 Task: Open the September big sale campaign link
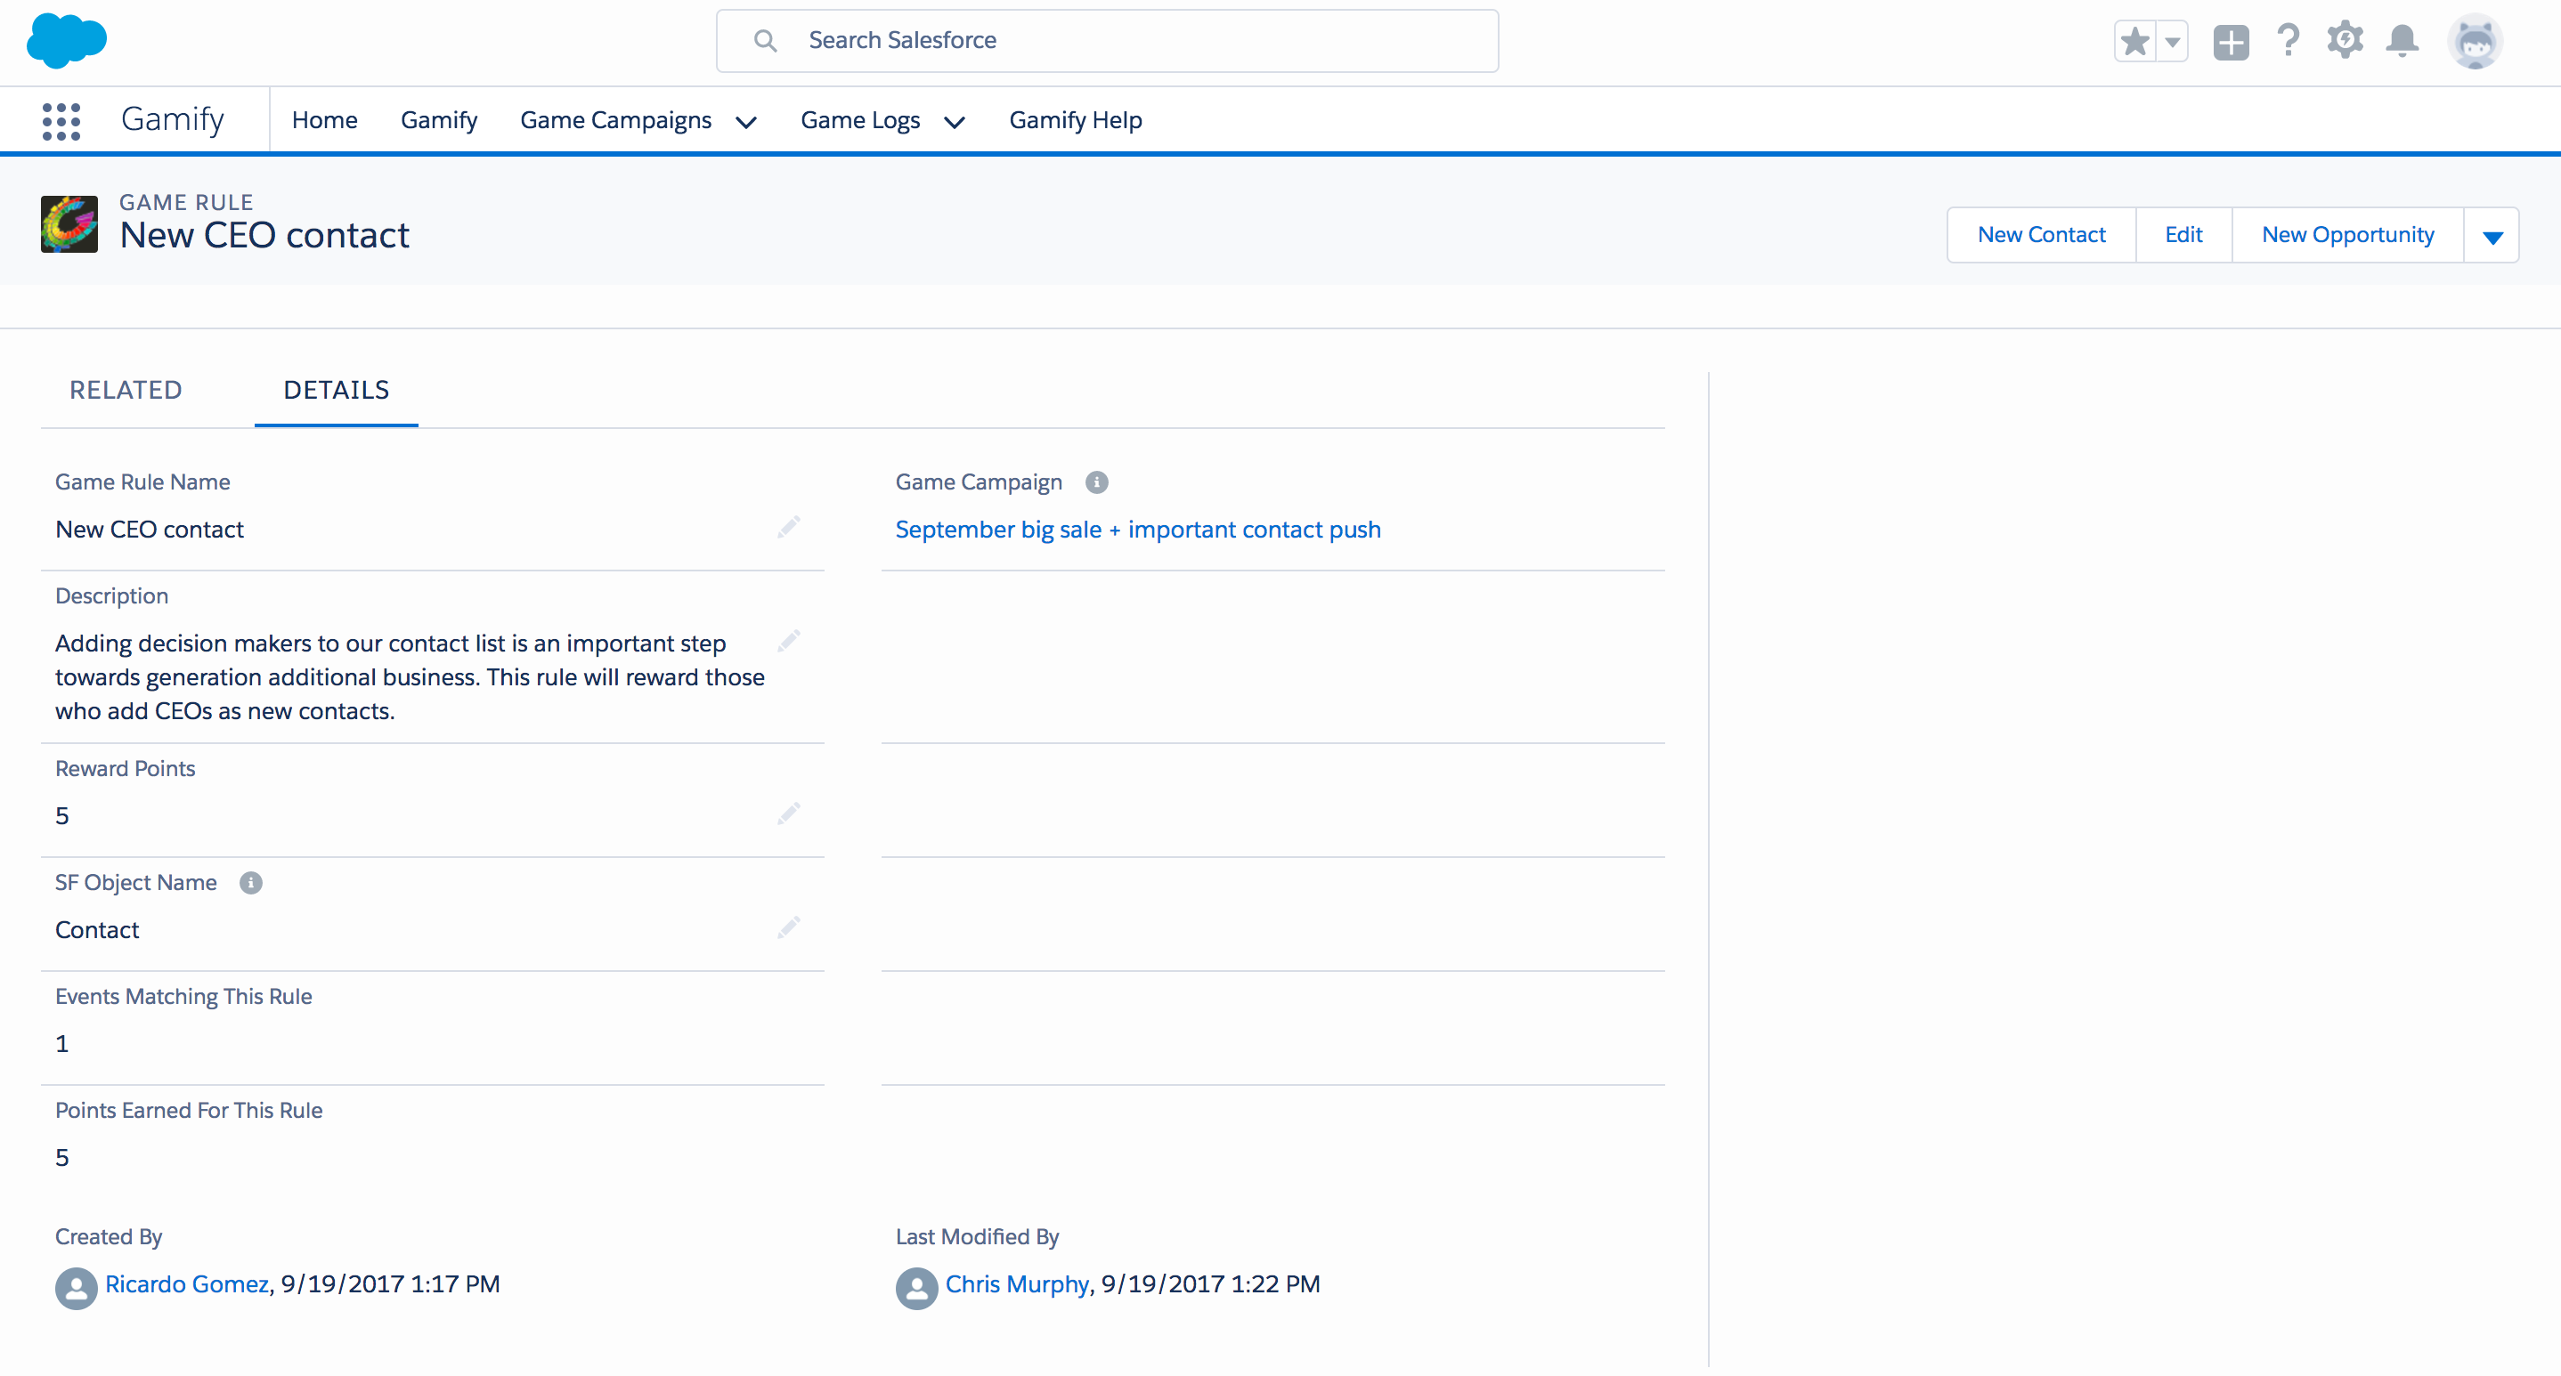pos(1137,530)
